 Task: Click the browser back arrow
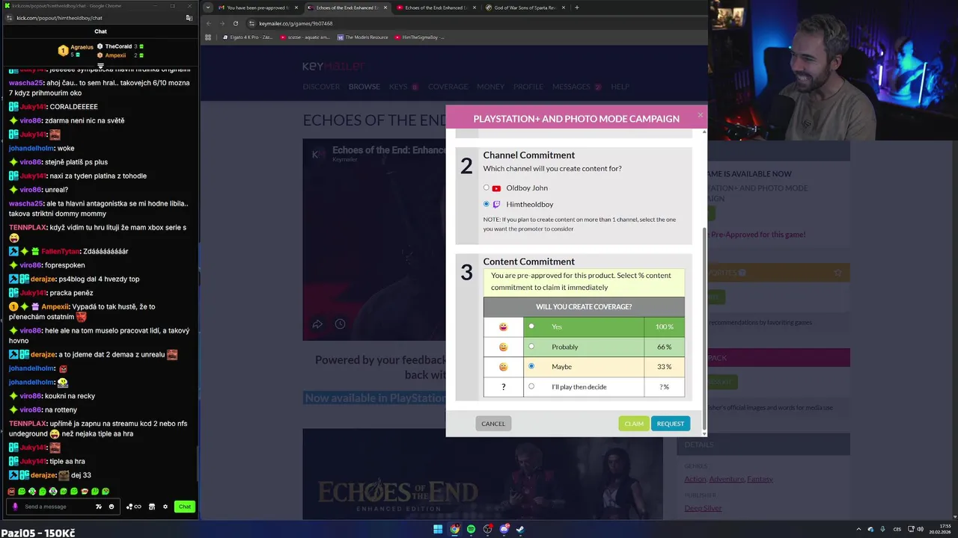tap(209, 23)
